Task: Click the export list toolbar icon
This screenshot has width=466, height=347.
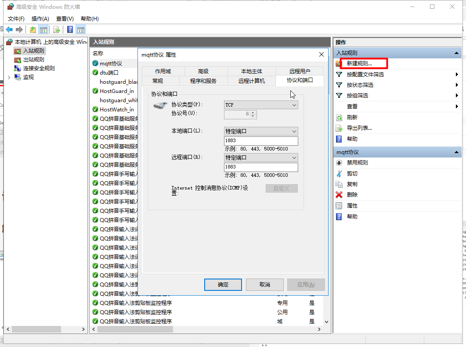Action: pos(57,29)
